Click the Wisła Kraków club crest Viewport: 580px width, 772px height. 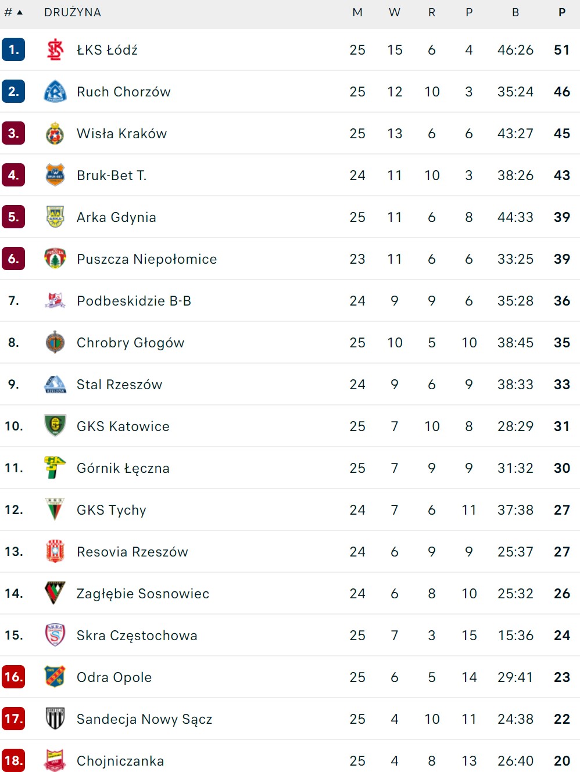click(x=55, y=134)
